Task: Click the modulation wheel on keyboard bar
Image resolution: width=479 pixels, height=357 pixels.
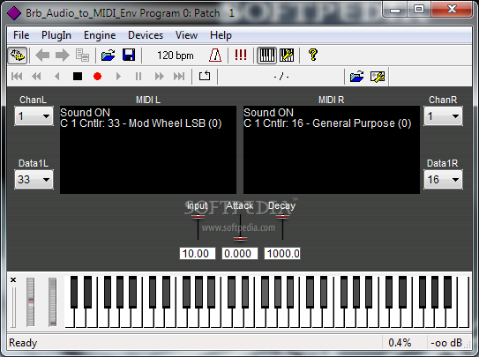Action: pos(53,301)
